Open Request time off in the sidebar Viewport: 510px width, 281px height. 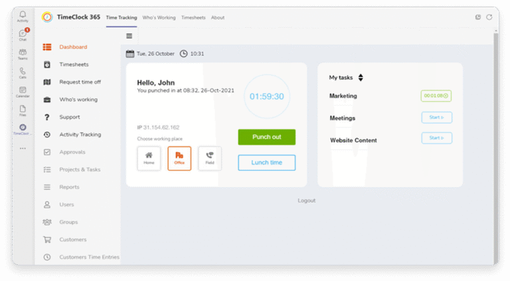point(80,82)
